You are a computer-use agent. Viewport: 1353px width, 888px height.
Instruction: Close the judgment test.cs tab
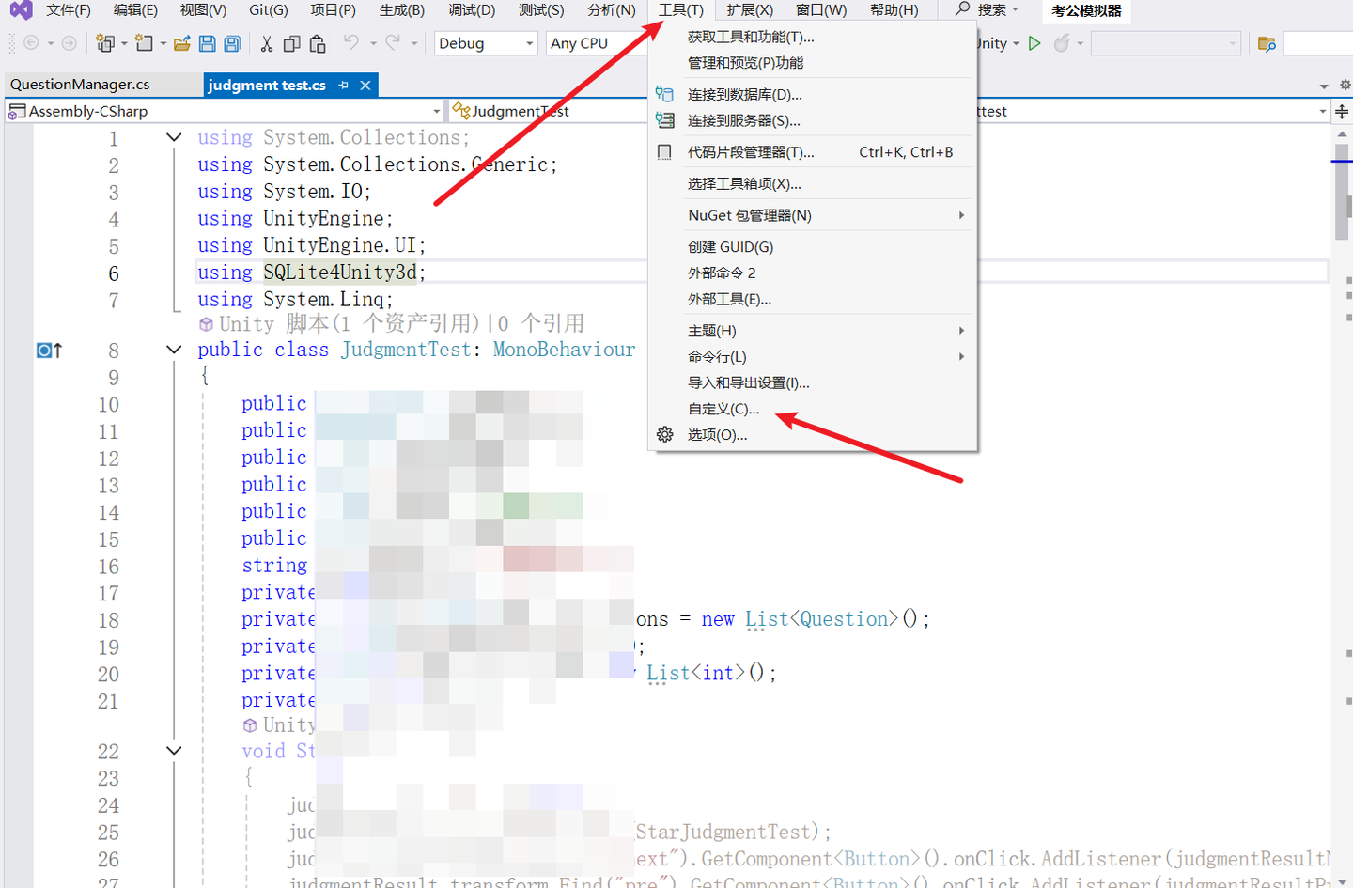[x=365, y=86]
